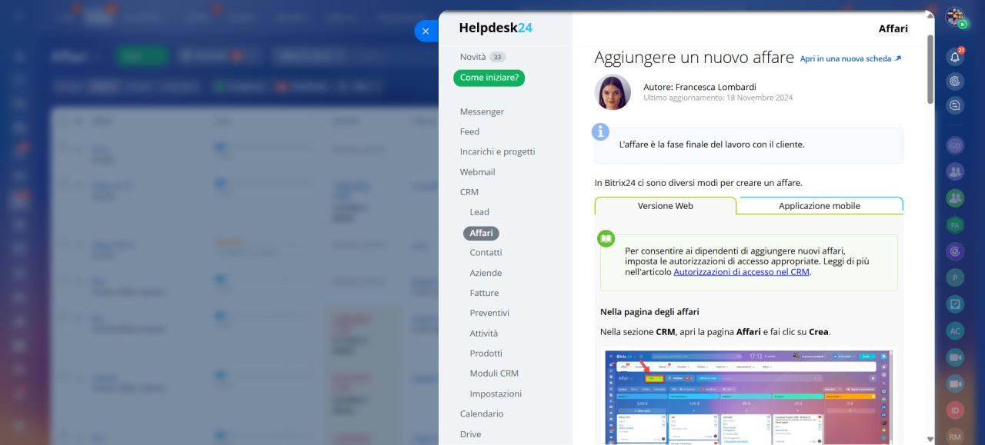This screenshot has width=985, height=445.
Task: Open the Contatti subsection
Action: pos(486,252)
